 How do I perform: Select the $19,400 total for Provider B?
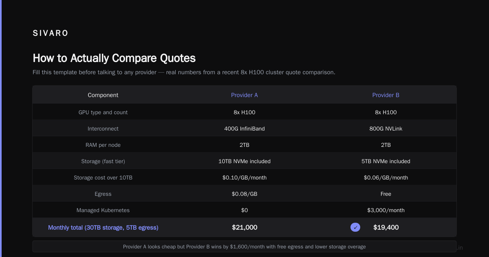(x=386, y=227)
